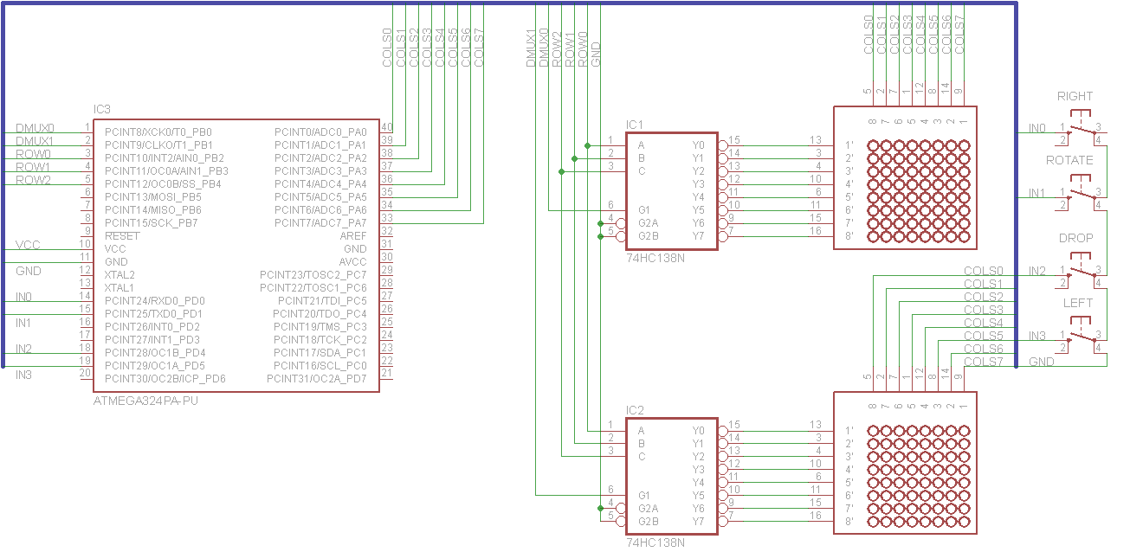Click the DROP switch name label

[1075, 238]
